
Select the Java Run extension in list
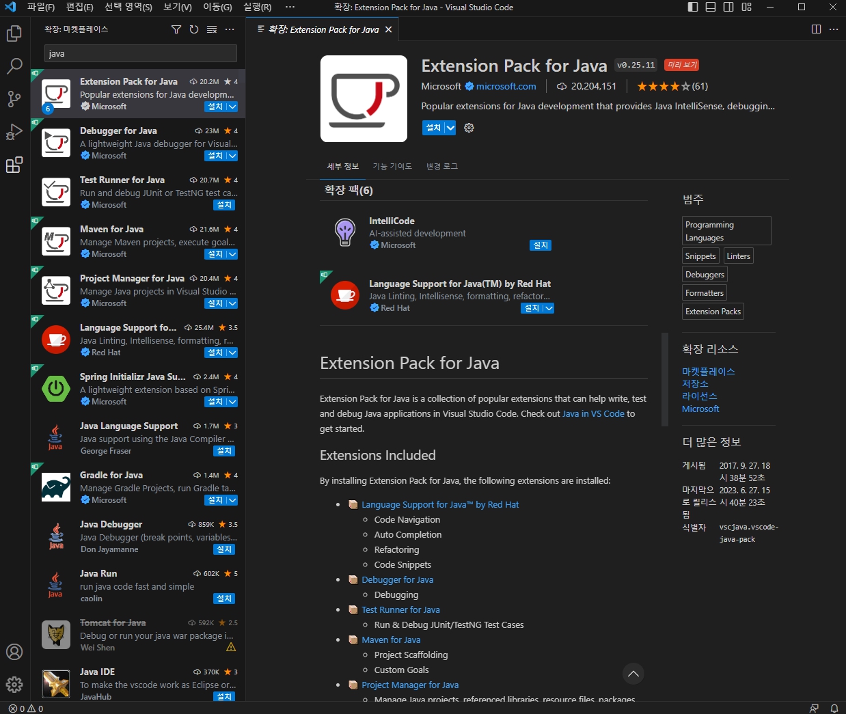click(x=137, y=586)
